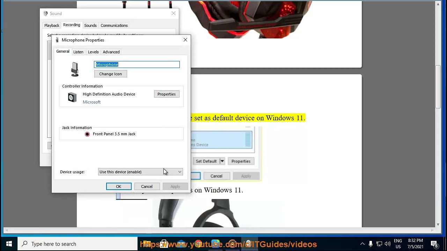
Task: Click the Microphone Properties title bar icon
Action: tap(57, 40)
